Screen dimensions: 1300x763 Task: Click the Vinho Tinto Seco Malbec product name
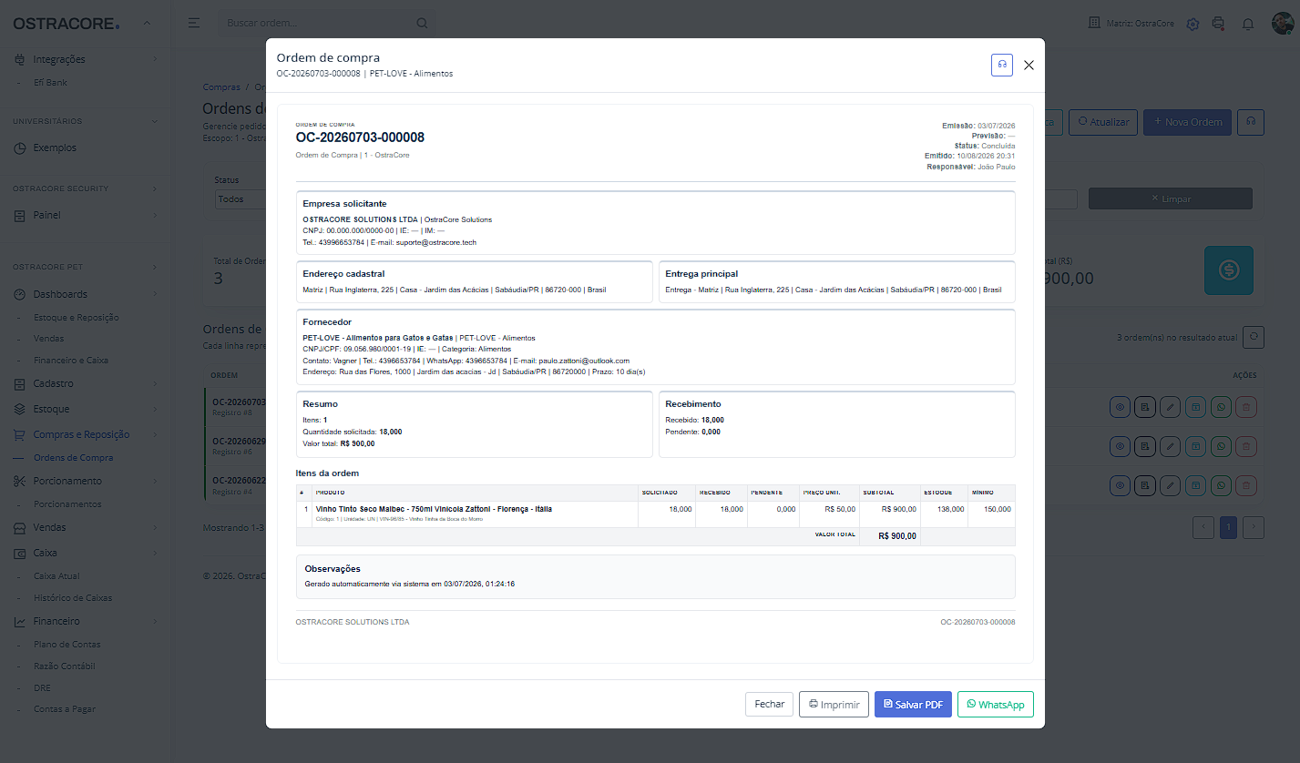(434, 509)
